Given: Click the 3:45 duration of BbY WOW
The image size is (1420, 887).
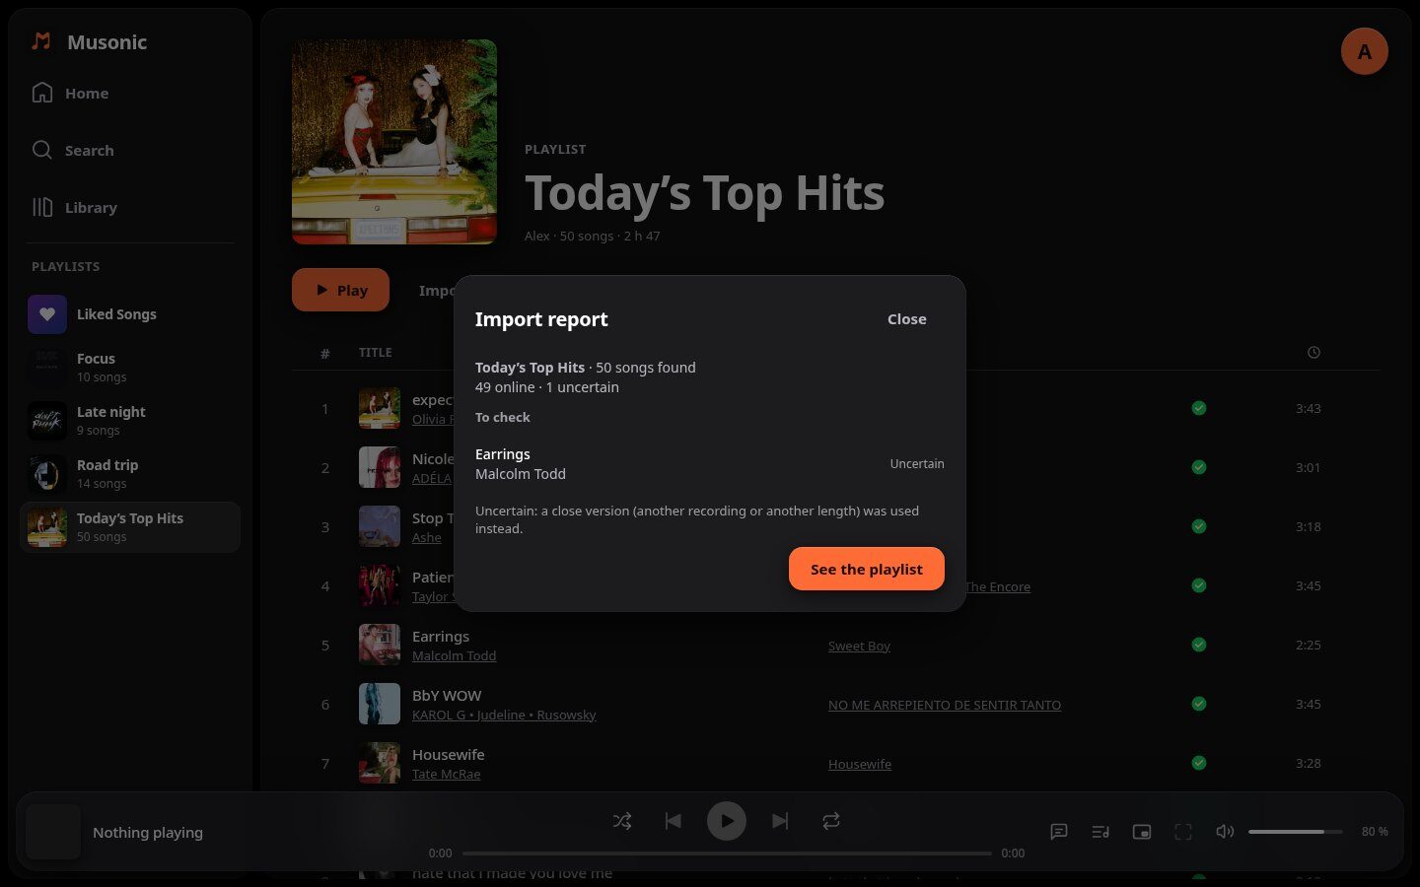Looking at the screenshot, I should 1309,704.
